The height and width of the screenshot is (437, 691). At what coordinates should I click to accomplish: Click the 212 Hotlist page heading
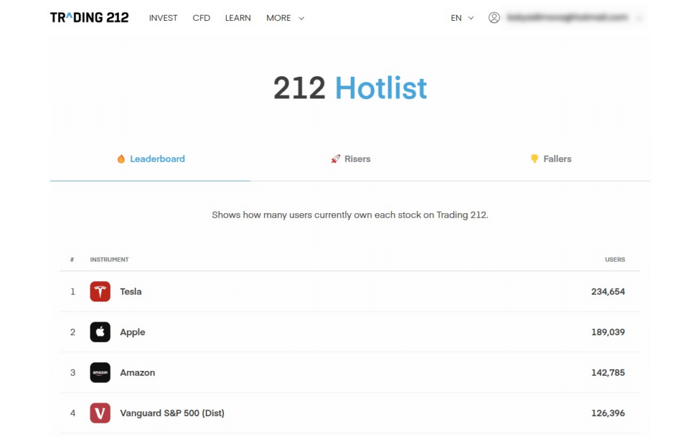point(350,88)
